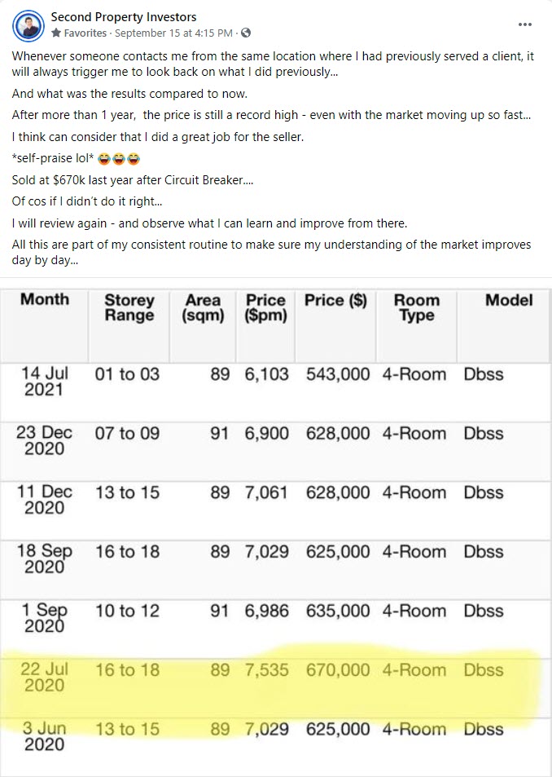Click the 14 Jul 2021 date cell

click(x=45, y=382)
